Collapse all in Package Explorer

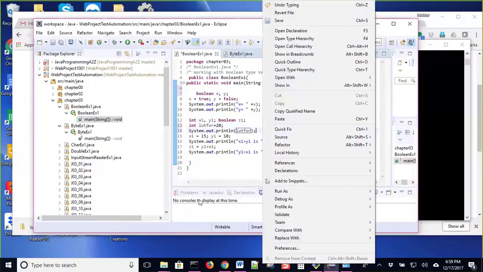click(119, 54)
